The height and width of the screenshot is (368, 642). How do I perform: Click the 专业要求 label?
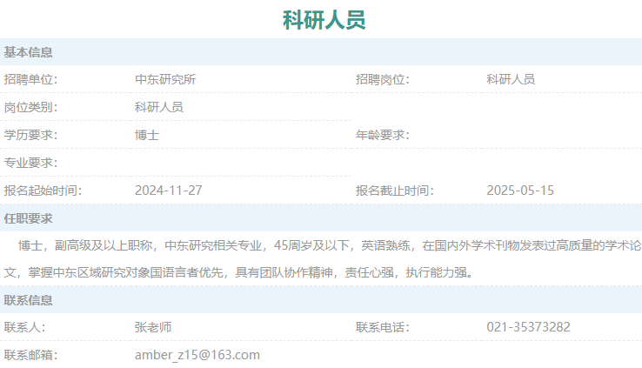(x=30, y=163)
